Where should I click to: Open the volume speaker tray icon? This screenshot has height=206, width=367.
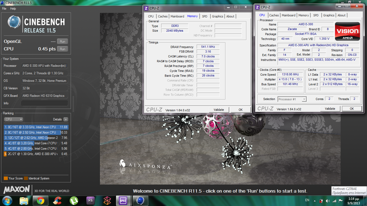(328, 201)
